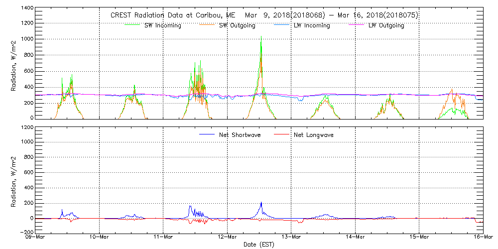The width and height of the screenshot is (498, 249).
Task: Click the blue line sample beside Net Shortwave
Action: pyautogui.click(x=208, y=134)
